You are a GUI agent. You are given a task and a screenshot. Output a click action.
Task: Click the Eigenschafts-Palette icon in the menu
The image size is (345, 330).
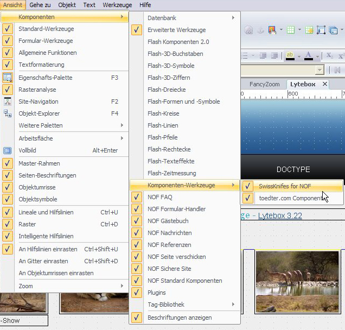(x=8, y=78)
